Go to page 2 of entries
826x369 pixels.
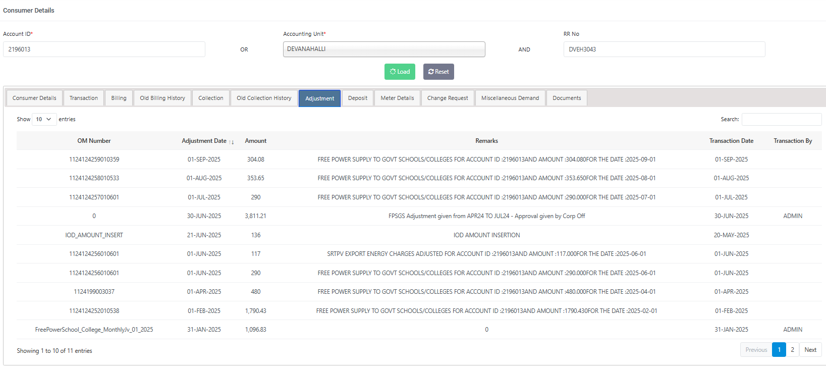coord(792,350)
